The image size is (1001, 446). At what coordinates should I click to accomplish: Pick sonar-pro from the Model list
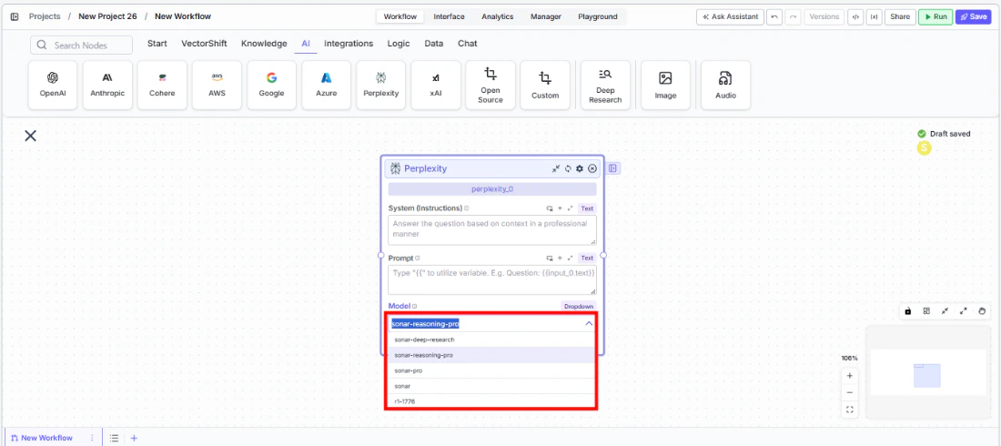[492, 370]
